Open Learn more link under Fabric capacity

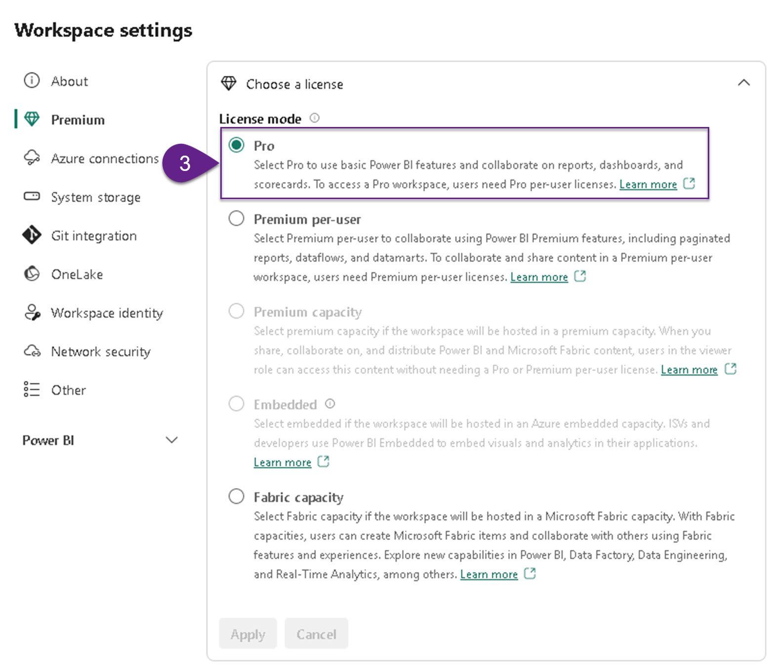[489, 574]
